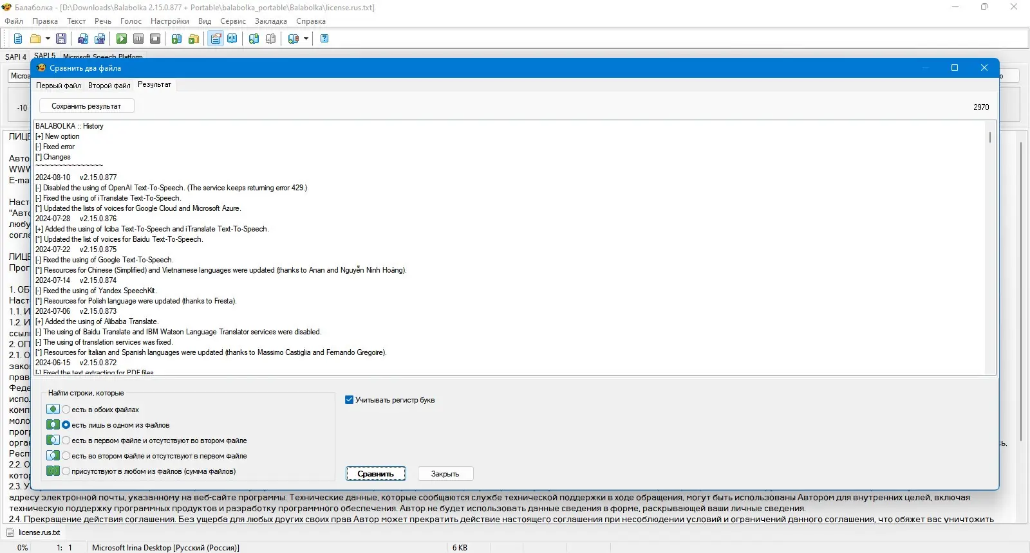Select radio 'присутствуют в любом из файлов'
Viewport: 1030px width, 553px height.
tap(66, 471)
